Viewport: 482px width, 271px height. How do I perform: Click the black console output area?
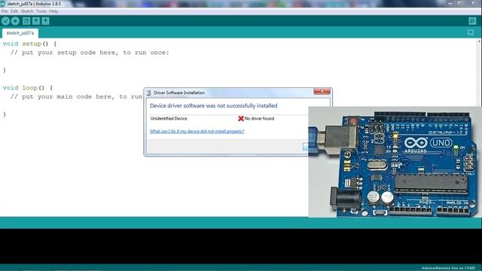(241, 246)
